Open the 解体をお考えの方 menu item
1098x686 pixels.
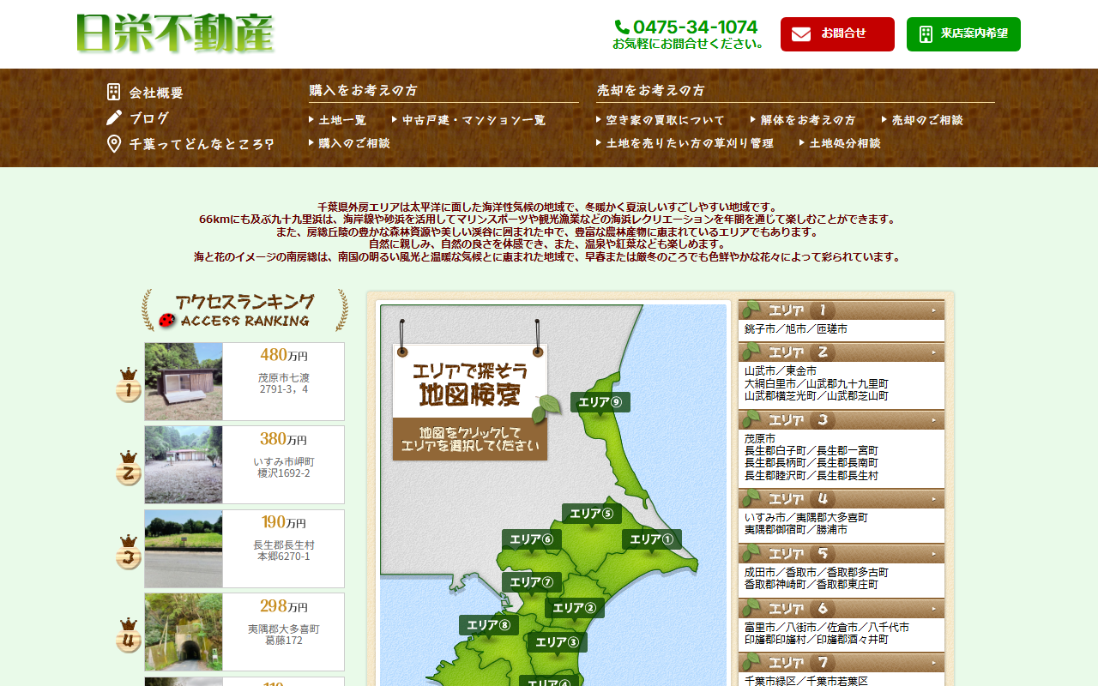click(804, 120)
